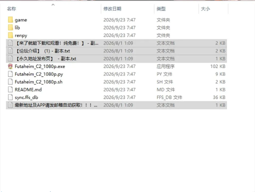Image resolution: width=255 pixels, height=192 pixels.
Task: Click the size of 【来了就能下载】 row
Action: click(220, 43)
